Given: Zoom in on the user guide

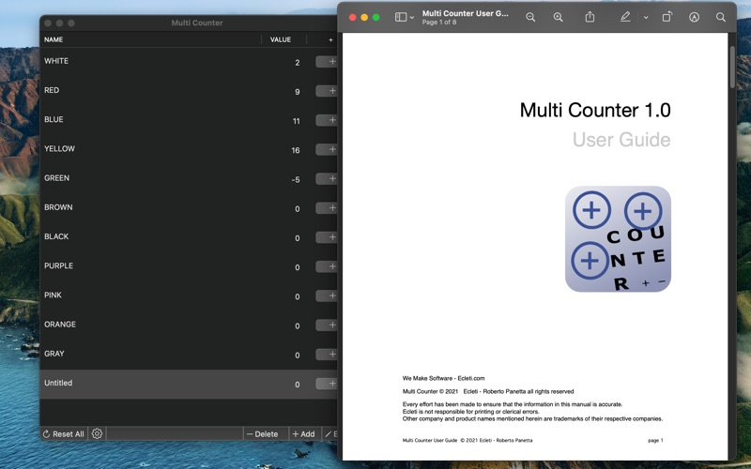Looking at the screenshot, I should (559, 17).
